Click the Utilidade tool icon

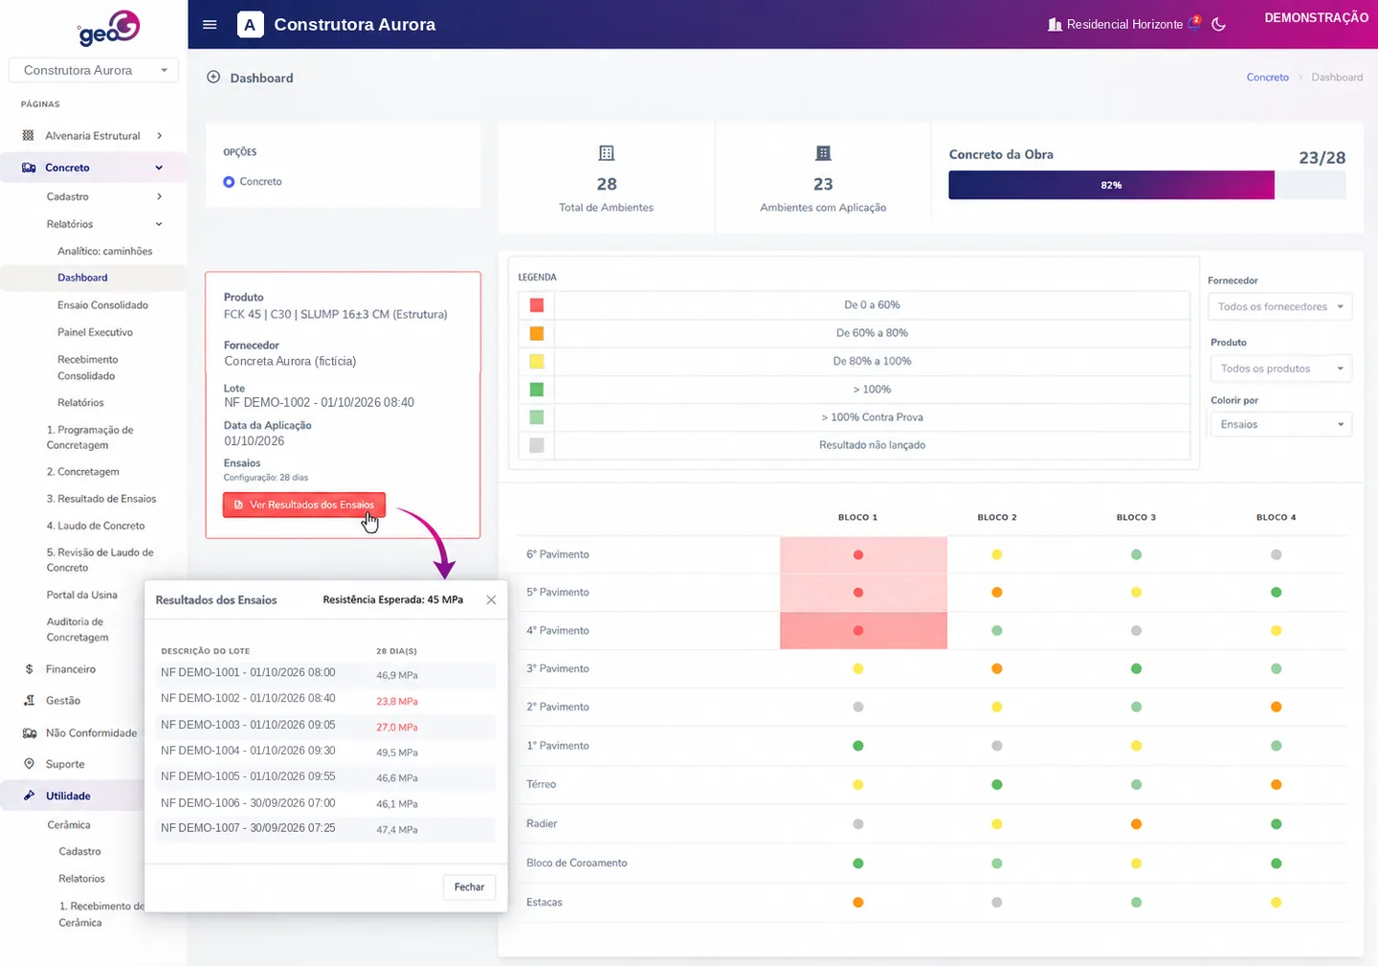tap(29, 796)
